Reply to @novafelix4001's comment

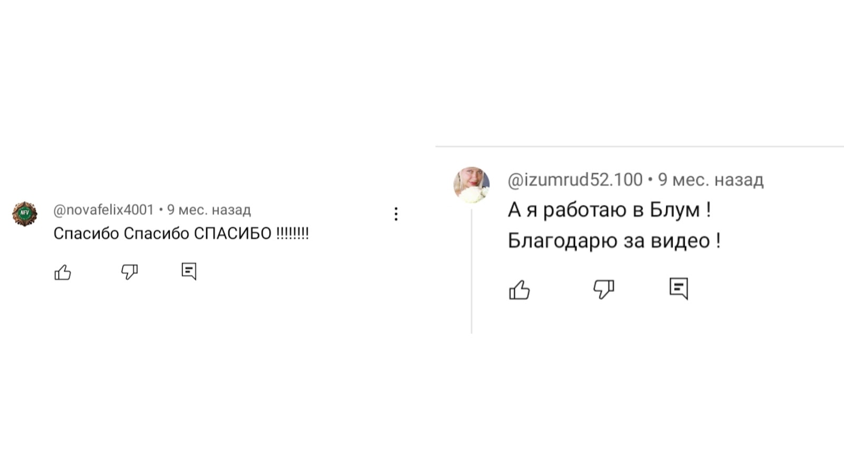(x=189, y=271)
